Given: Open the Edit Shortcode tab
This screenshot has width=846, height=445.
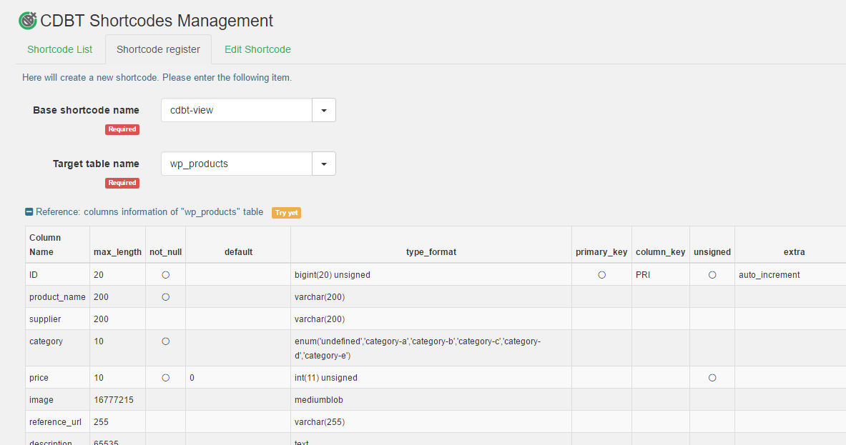Looking at the screenshot, I should pyautogui.click(x=257, y=49).
